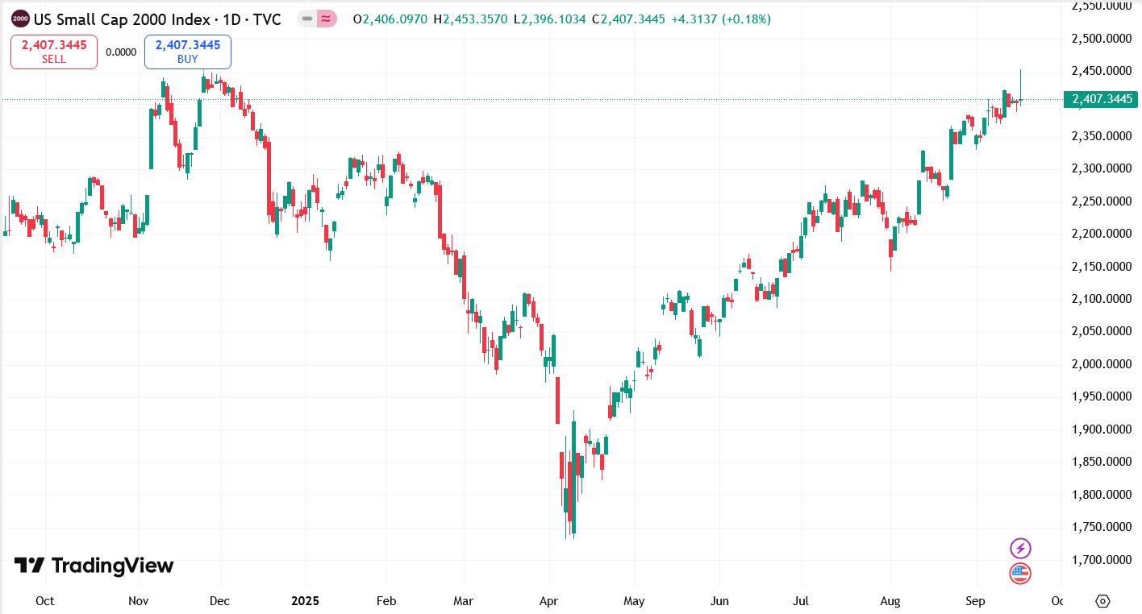Open chart settings via the gear icon

(1103, 601)
